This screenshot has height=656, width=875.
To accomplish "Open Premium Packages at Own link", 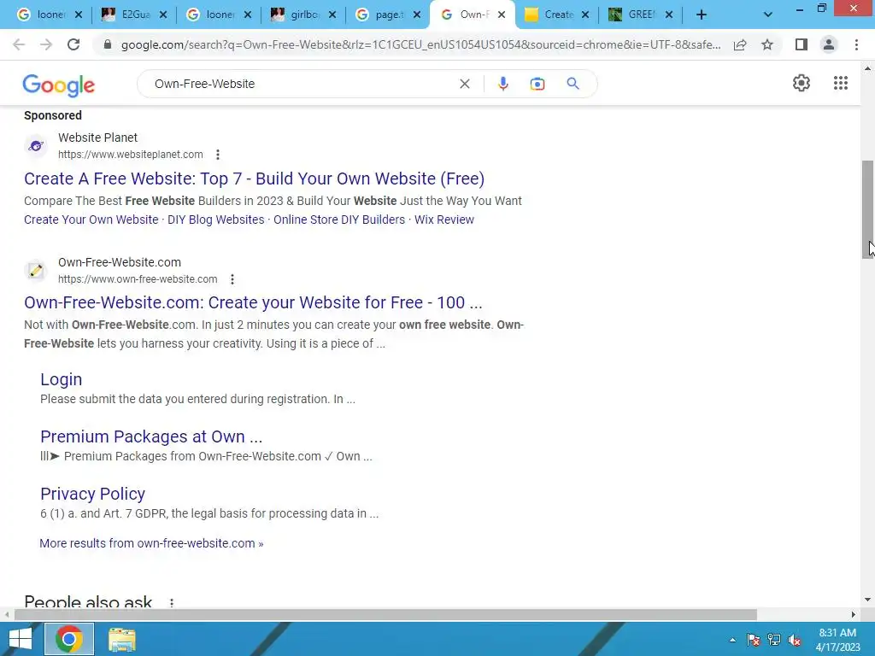I will tap(151, 436).
